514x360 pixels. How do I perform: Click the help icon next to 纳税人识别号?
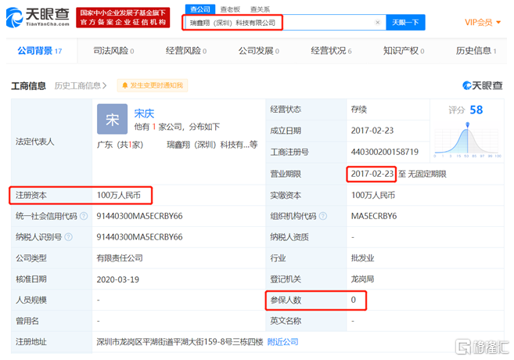(x=69, y=237)
